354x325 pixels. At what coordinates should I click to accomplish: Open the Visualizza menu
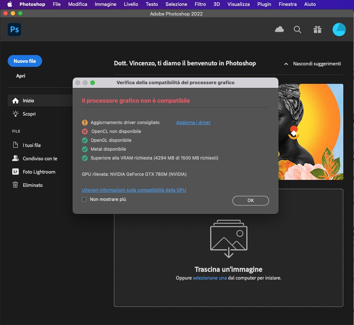pyautogui.click(x=239, y=4)
